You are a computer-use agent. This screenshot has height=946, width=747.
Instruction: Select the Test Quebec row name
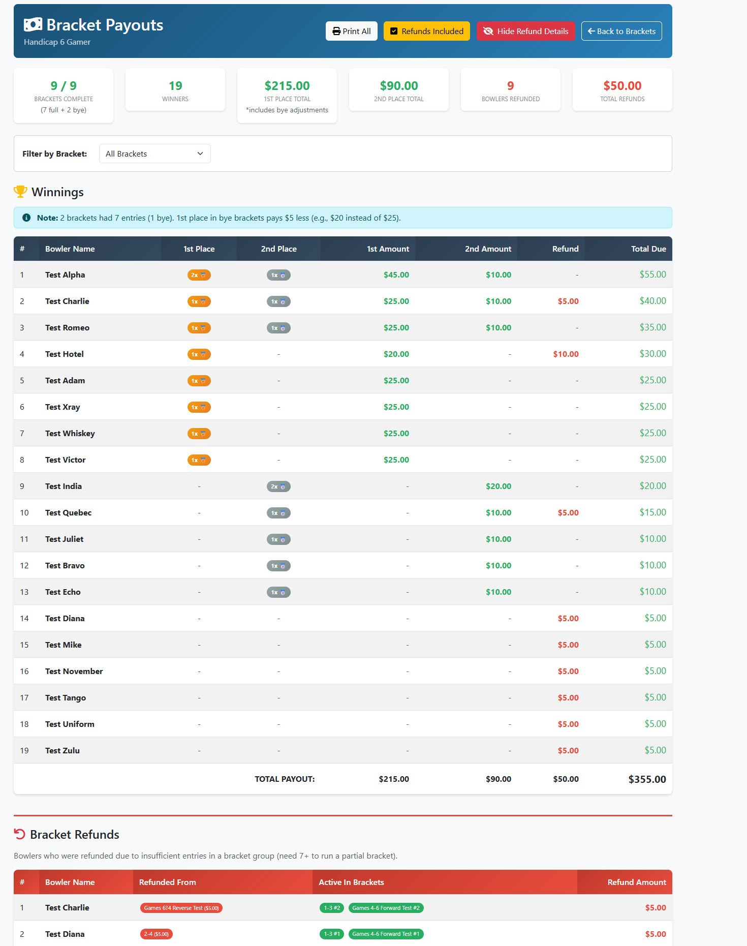click(x=68, y=512)
